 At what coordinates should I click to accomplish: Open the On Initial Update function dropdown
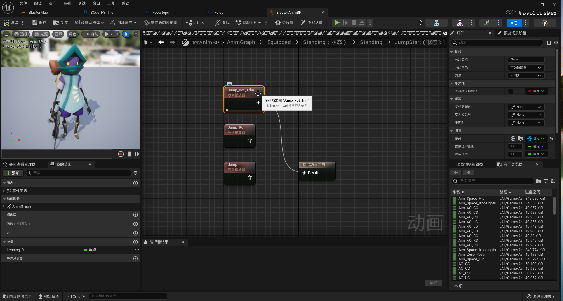(x=526, y=107)
